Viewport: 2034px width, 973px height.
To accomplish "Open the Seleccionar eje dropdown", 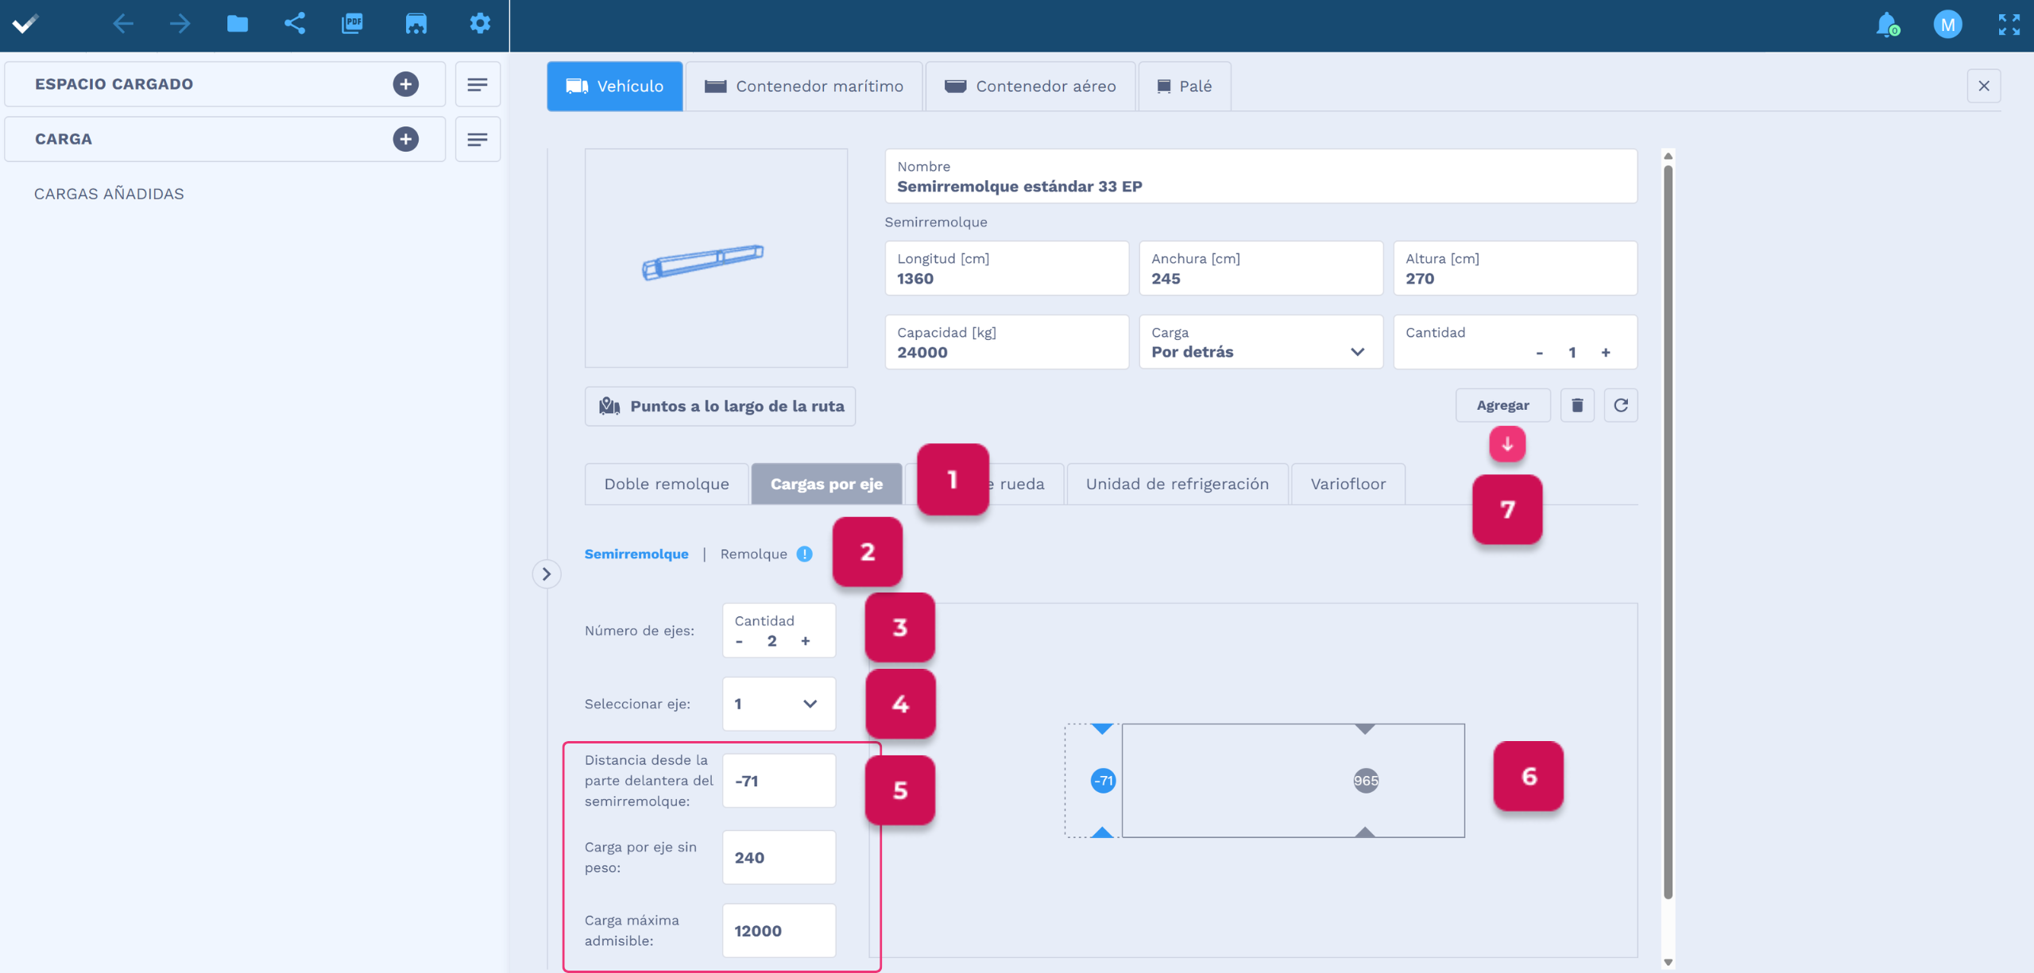I will (778, 704).
